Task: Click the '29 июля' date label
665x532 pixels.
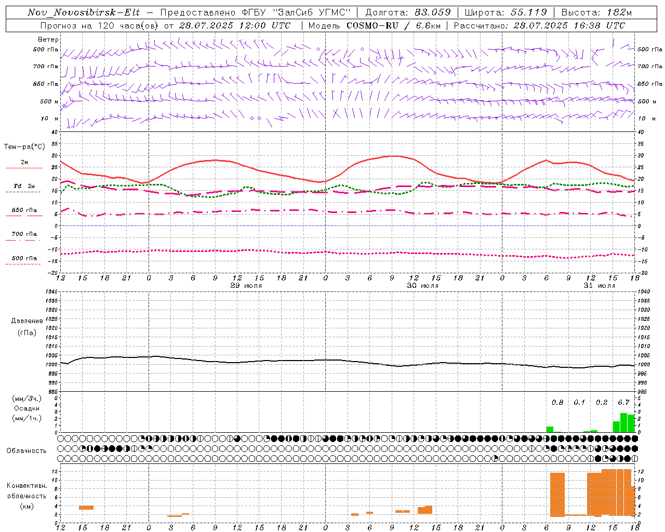Action: [246, 286]
